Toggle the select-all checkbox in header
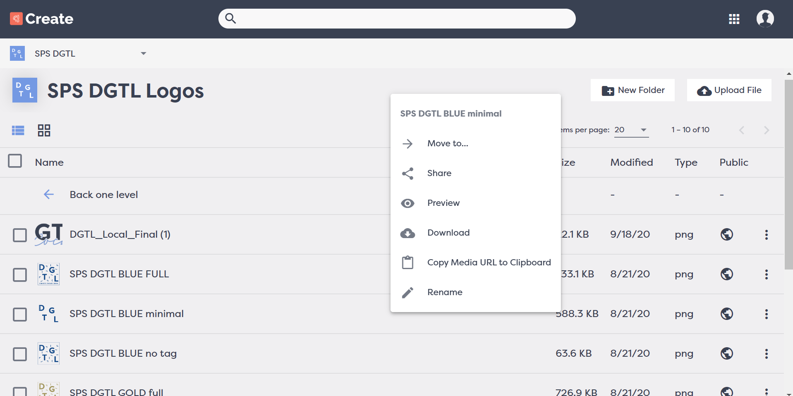Viewport: 793px width, 396px height. (15, 161)
